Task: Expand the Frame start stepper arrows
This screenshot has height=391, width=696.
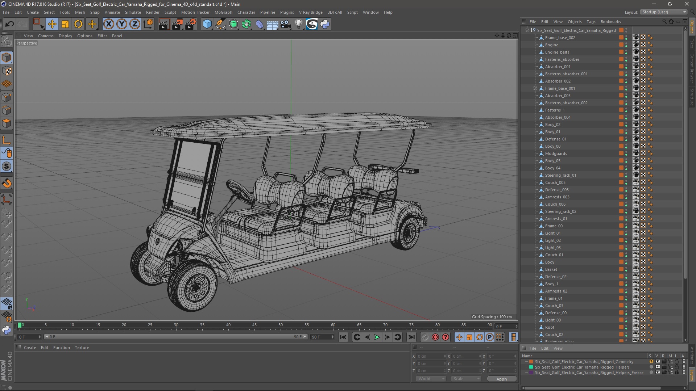Action: [x=40, y=337]
